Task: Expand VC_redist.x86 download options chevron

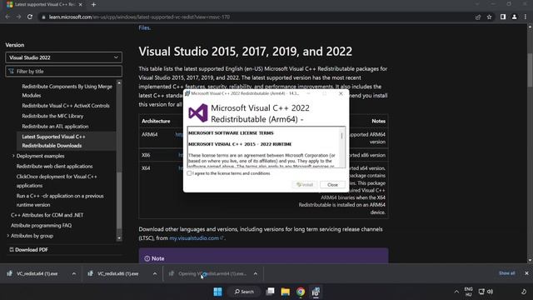Action: [x=155, y=273]
